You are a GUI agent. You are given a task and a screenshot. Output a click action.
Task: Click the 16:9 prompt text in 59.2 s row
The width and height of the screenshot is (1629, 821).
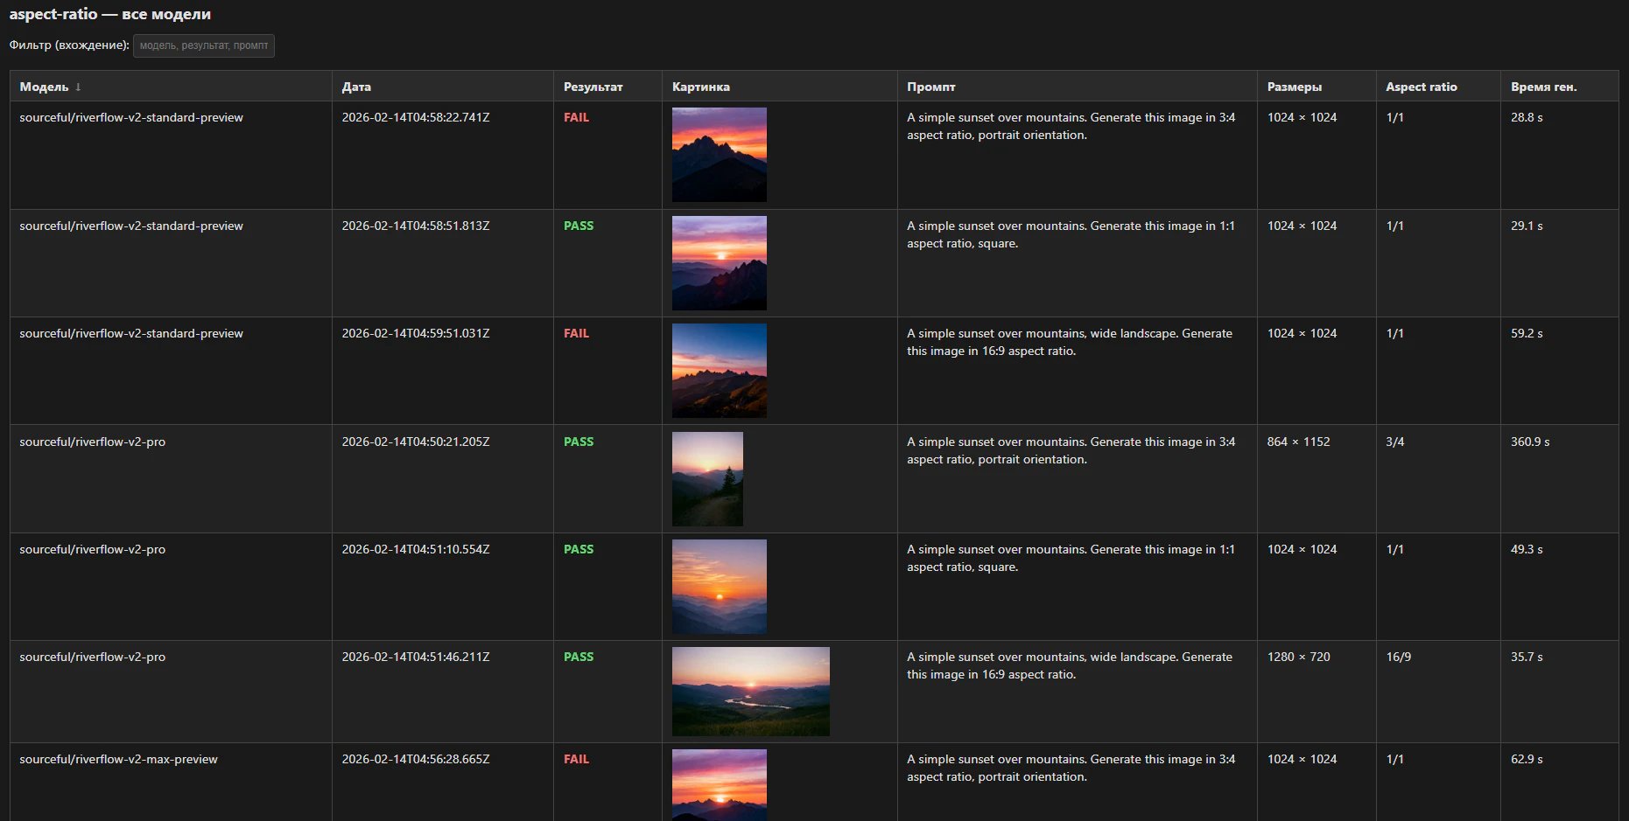[1070, 342]
